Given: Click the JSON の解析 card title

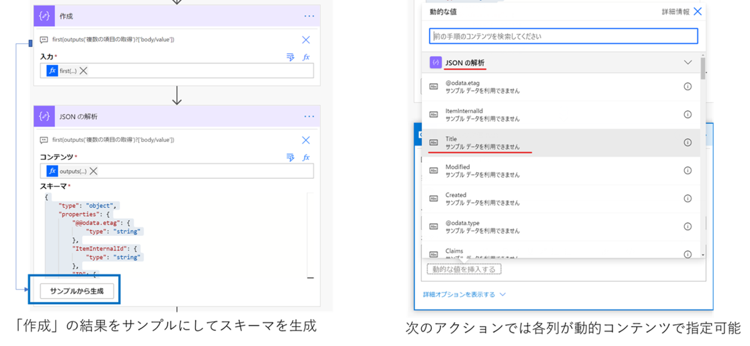Looking at the screenshot, I should coord(78,116).
